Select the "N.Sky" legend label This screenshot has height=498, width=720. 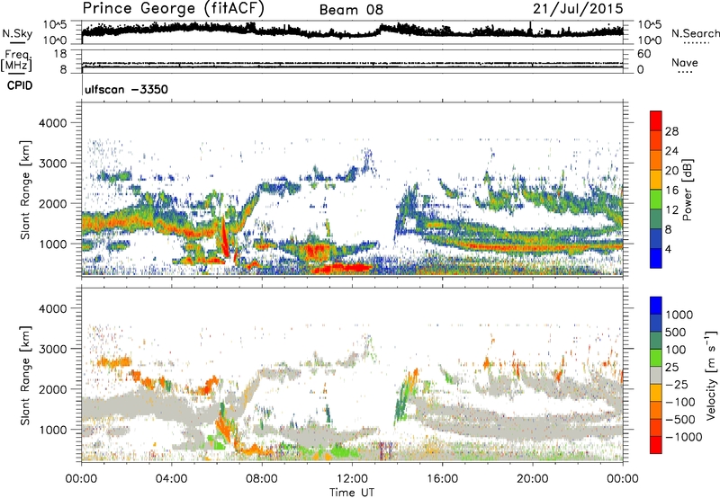tap(17, 33)
